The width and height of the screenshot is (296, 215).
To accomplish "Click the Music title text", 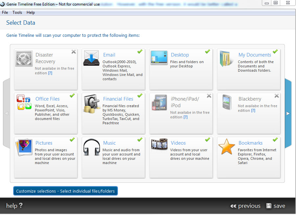I will [x=109, y=143].
